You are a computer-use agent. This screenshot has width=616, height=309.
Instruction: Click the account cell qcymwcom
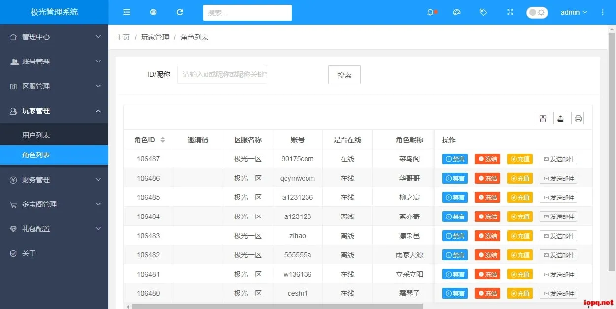[x=298, y=178]
